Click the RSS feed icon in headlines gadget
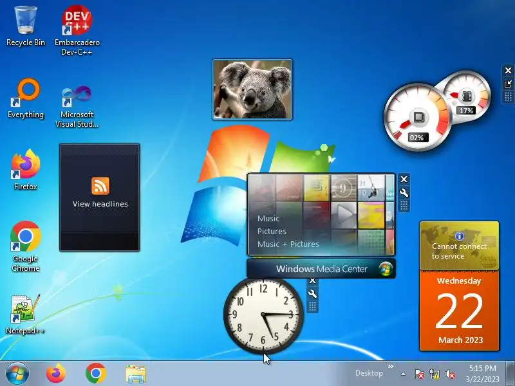Viewport: 515px width, 386px height. pyautogui.click(x=100, y=186)
